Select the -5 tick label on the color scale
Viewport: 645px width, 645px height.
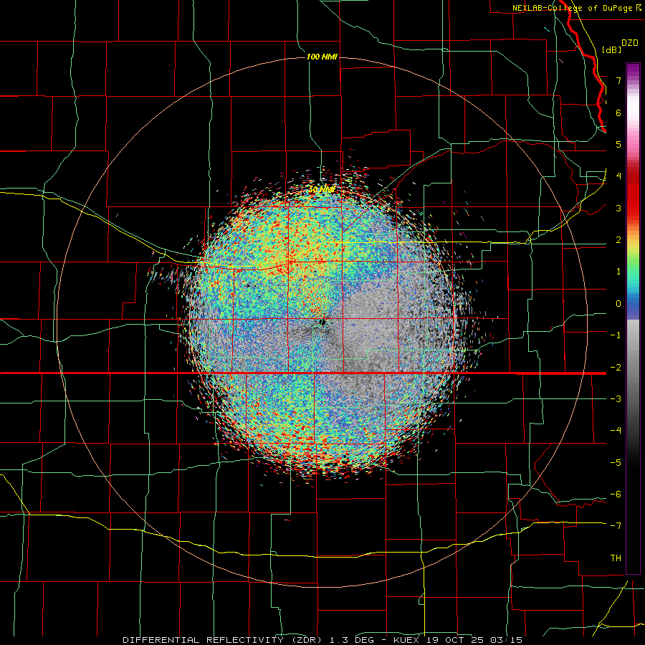click(616, 463)
